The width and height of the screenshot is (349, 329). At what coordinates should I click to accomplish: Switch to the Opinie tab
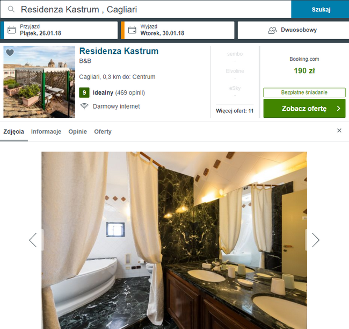coord(78,132)
